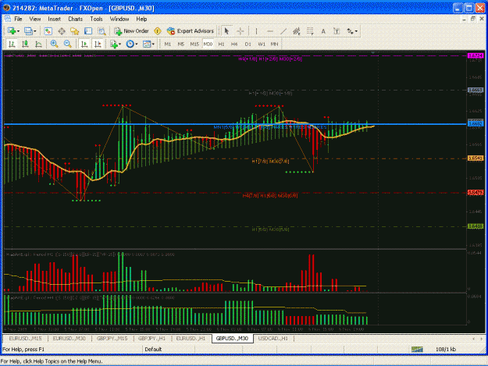Click the New Order button
Viewport: 488px width, 366px height.
(x=132, y=31)
